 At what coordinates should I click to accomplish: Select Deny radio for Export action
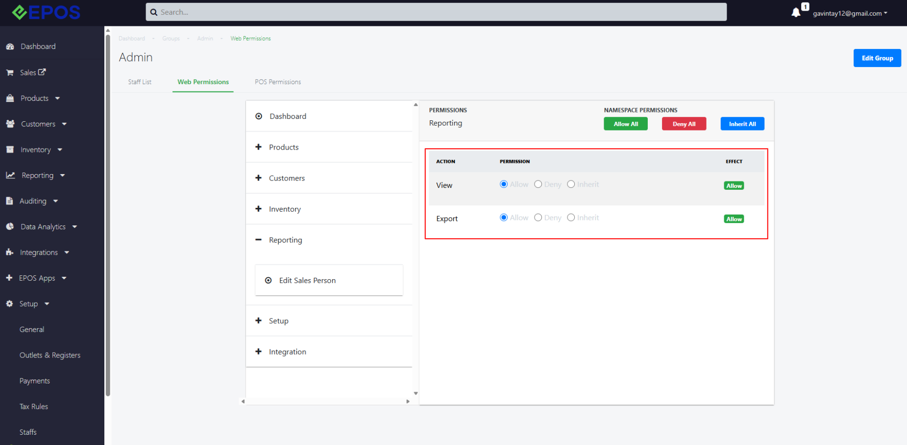tap(538, 218)
